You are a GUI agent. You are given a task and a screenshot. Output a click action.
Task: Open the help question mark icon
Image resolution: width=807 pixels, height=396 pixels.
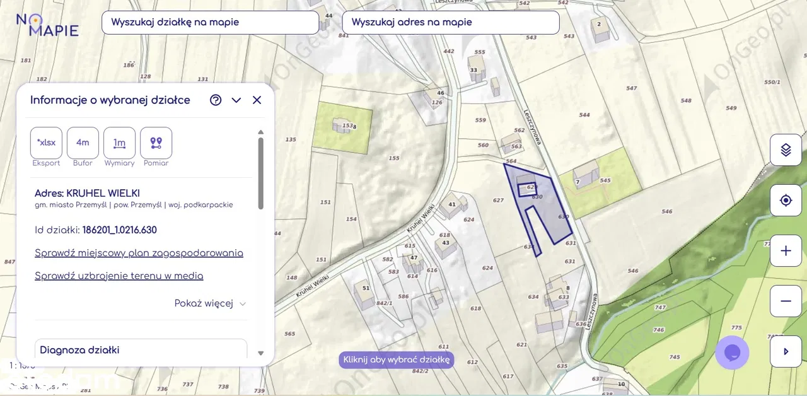216,100
